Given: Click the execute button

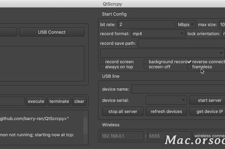Looking at the screenshot, I should click(36, 101).
